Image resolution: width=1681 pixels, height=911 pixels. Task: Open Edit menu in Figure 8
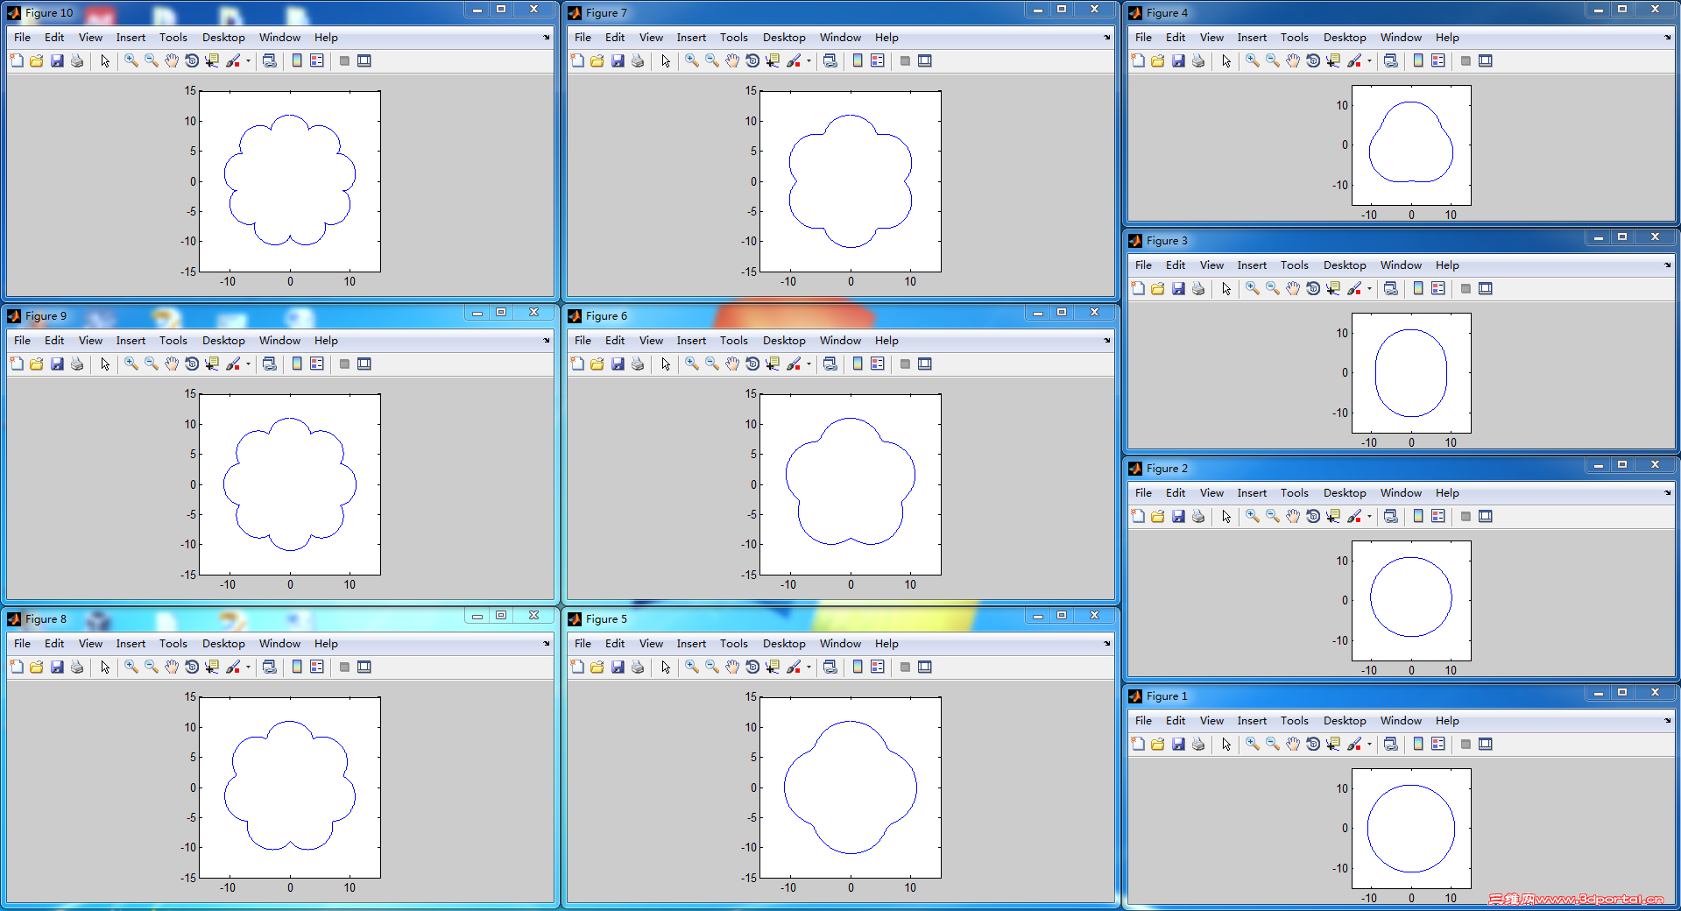coord(54,643)
